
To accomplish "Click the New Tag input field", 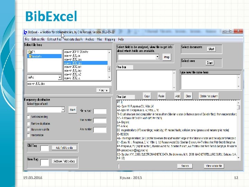I will click(45, 163).
